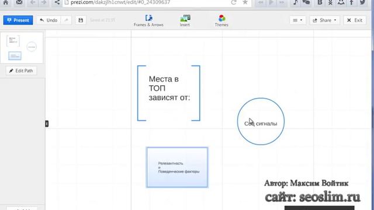Click the chat bubbles icon in browser toolbar

[306, 2]
